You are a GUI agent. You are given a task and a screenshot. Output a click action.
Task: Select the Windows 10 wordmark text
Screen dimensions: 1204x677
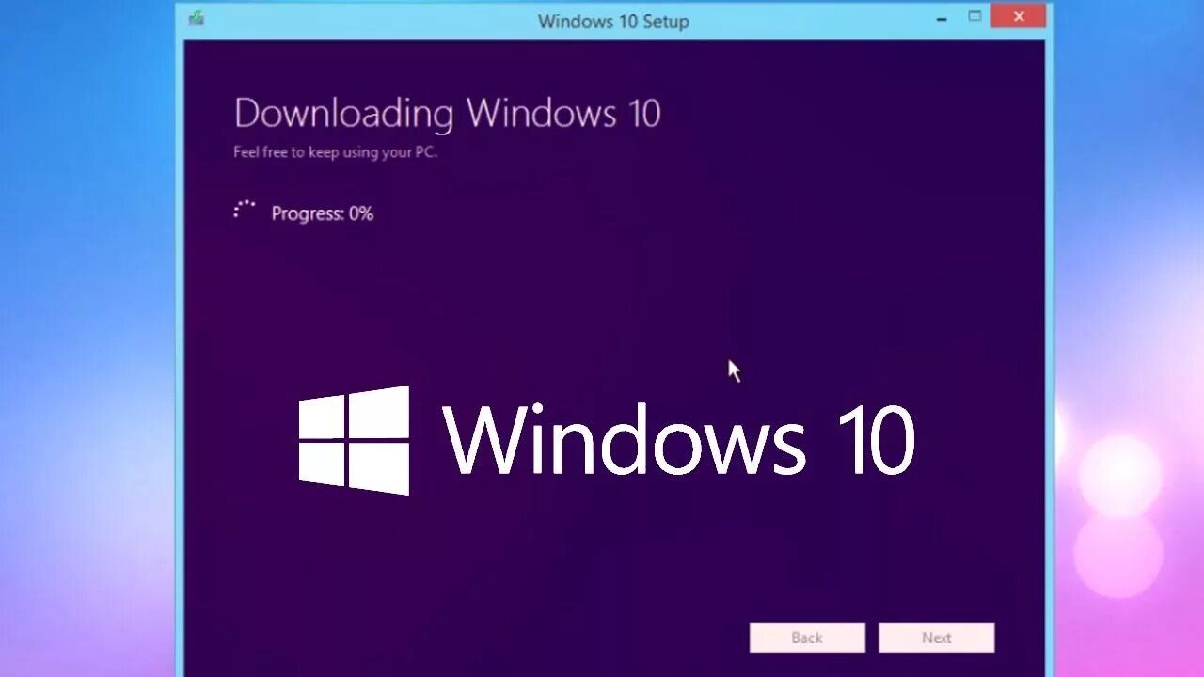[680, 437]
